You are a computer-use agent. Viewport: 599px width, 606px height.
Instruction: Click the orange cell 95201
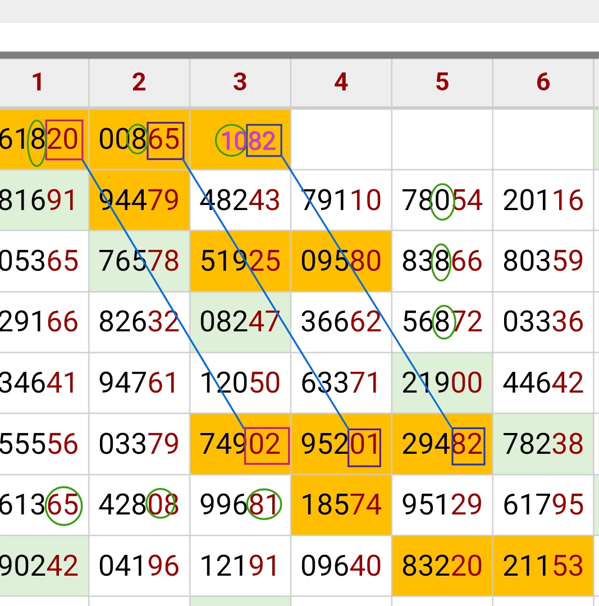coord(341,443)
